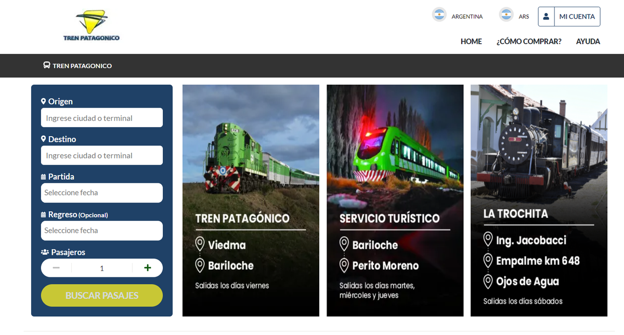Click the Ojos de Agua pin icon
The width and height of the screenshot is (624, 335).
pos(488,282)
